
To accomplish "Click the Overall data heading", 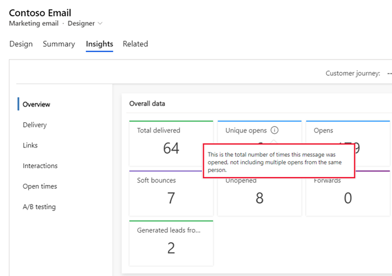I will pyautogui.click(x=147, y=103).
